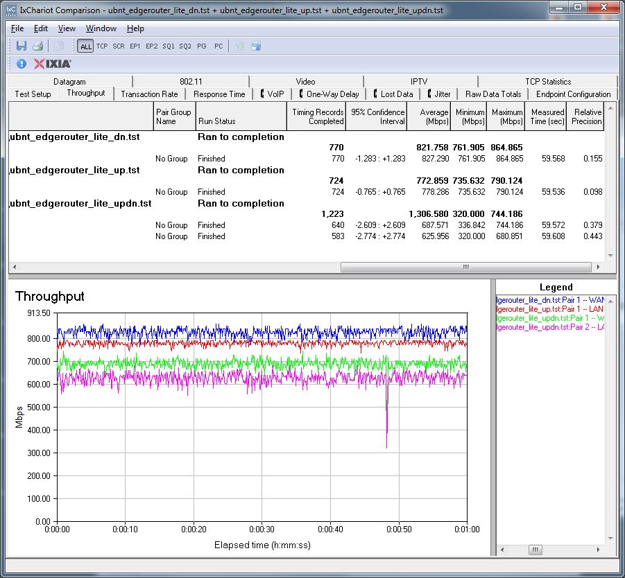Click the table's left scroll arrow
The width and height of the screenshot is (625, 578).
point(15,267)
